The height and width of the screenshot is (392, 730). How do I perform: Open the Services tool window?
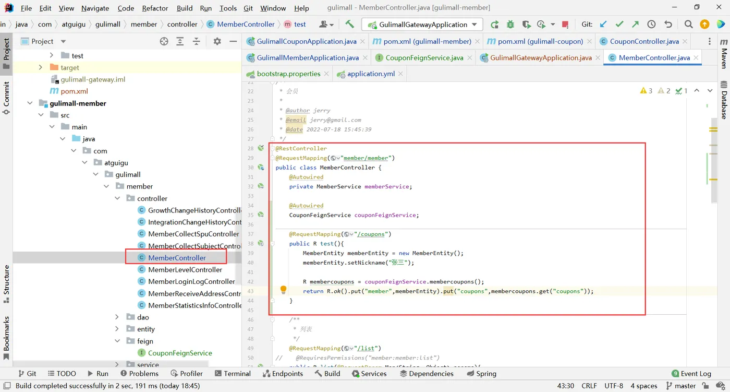[x=369, y=373]
